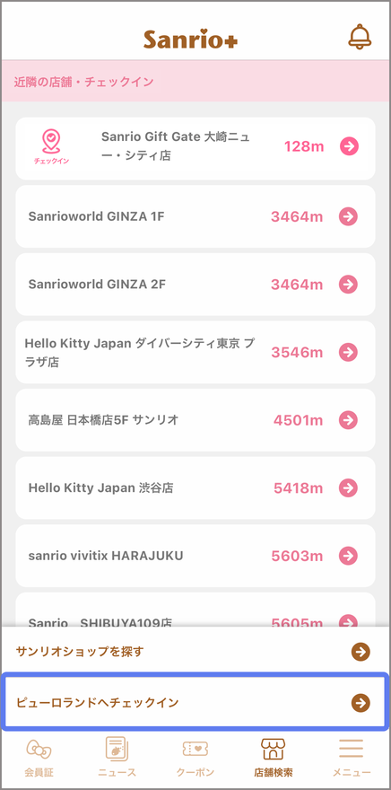This screenshot has height=790, width=391.
Task: Select the 店舗検索 tab
Action: pos(274,757)
